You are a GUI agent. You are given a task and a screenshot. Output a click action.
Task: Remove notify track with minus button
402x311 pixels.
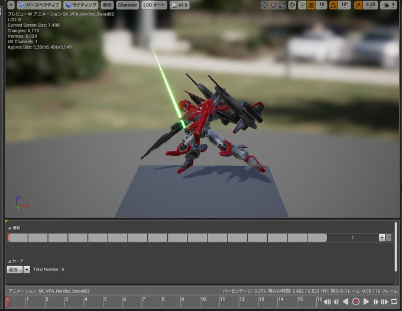[388, 238]
